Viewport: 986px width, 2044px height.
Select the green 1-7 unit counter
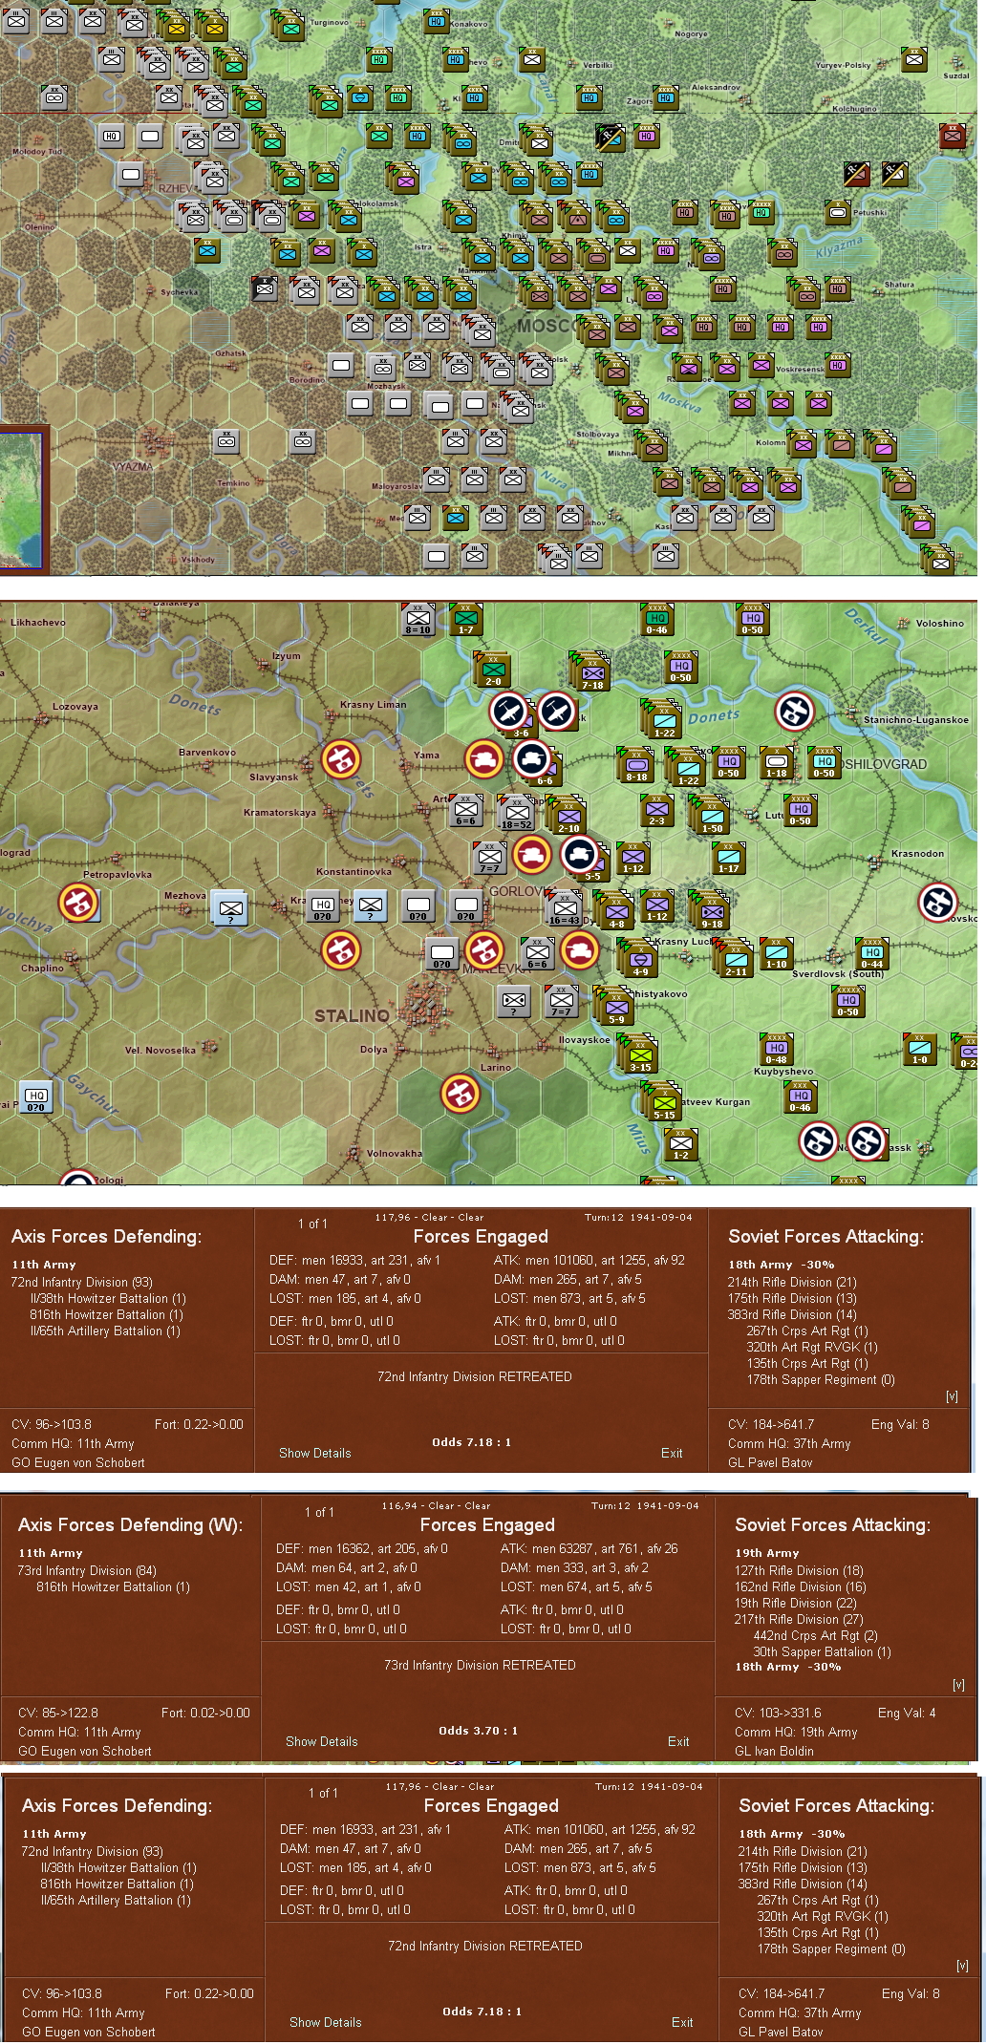(465, 619)
